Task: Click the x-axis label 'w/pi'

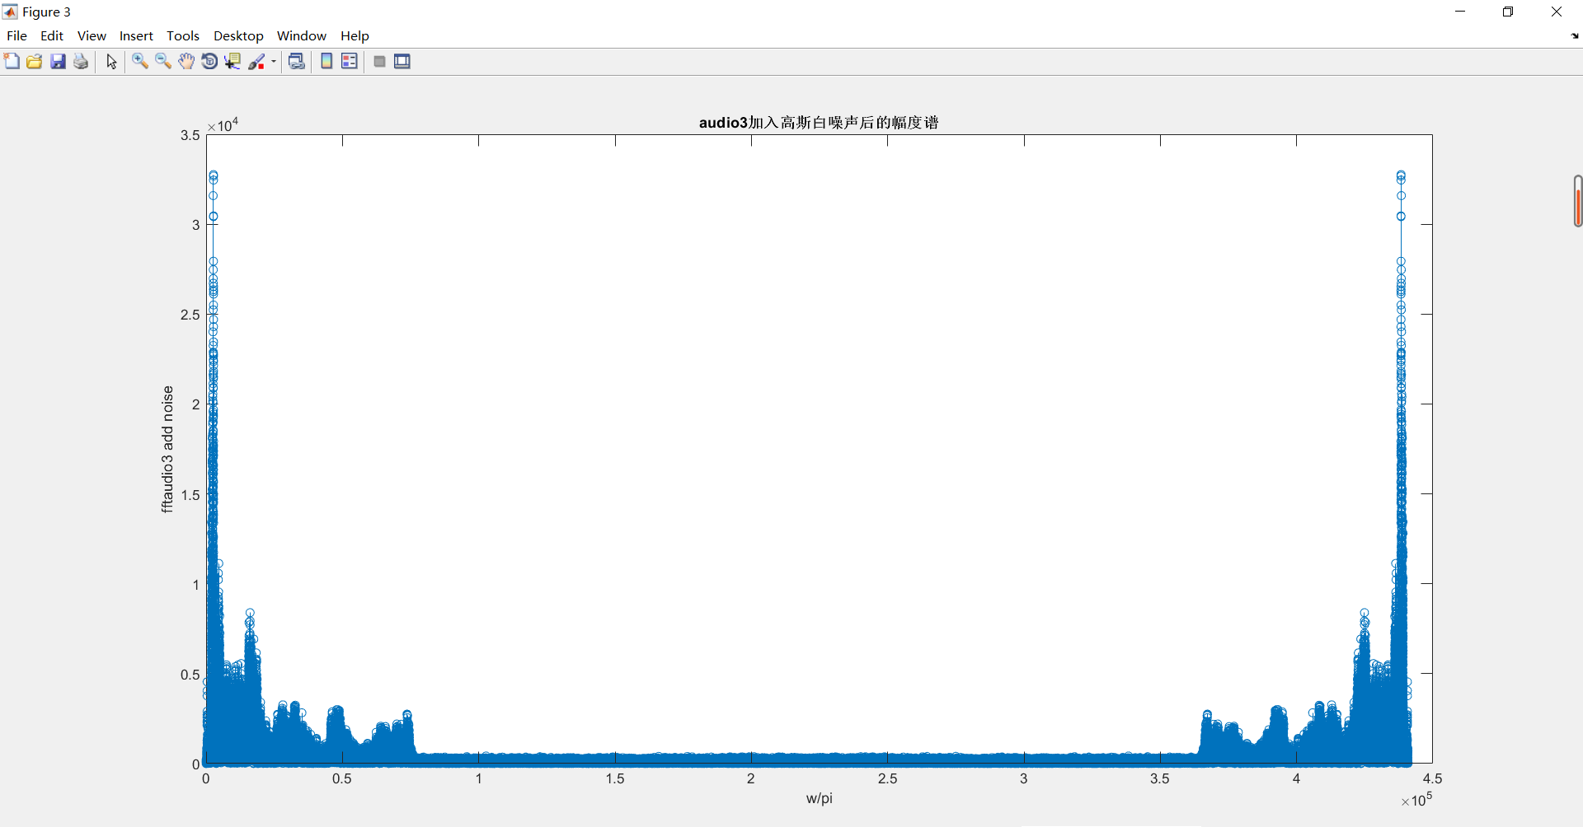Action: (x=820, y=798)
